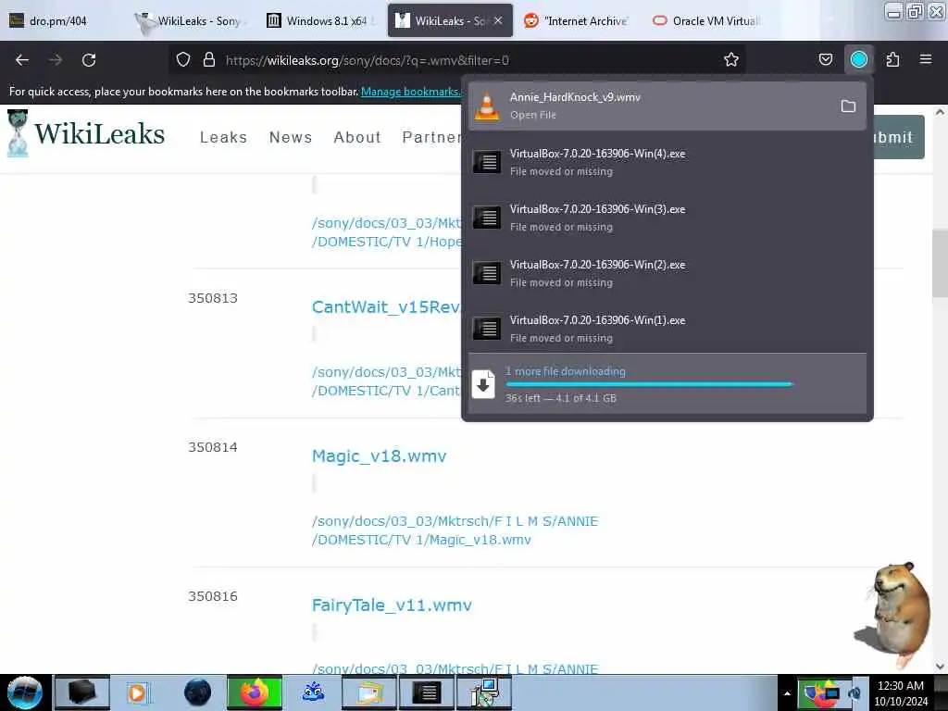Show Annie_HardKnock_v9.wmv in its folder
The height and width of the screenshot is (711, 948).
[x=848, y=106]
